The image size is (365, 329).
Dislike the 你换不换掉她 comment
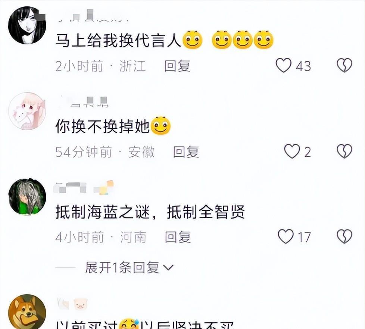pos(344,151)
